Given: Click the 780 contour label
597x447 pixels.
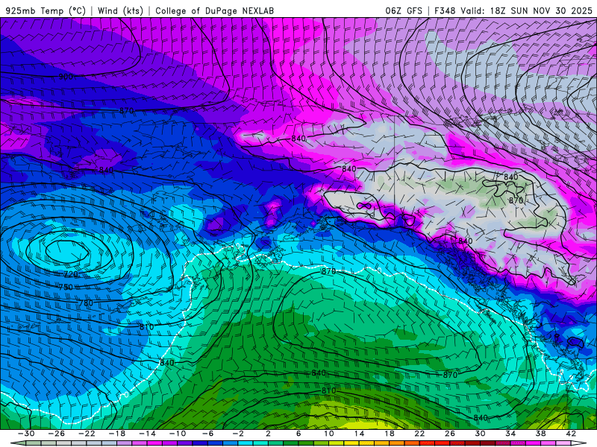Looking at the screenshot, I should (86, 303).
